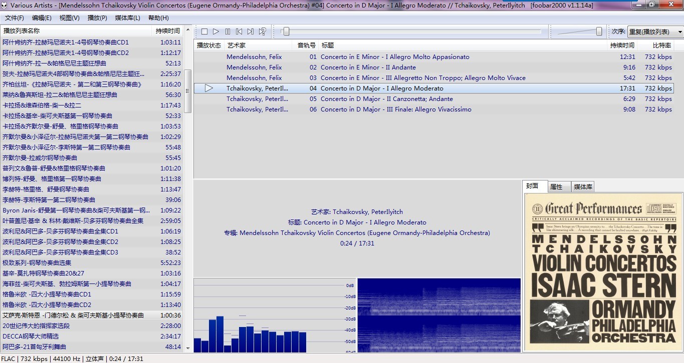Skip to the previous track
The image size is (684, 363).
239,31
